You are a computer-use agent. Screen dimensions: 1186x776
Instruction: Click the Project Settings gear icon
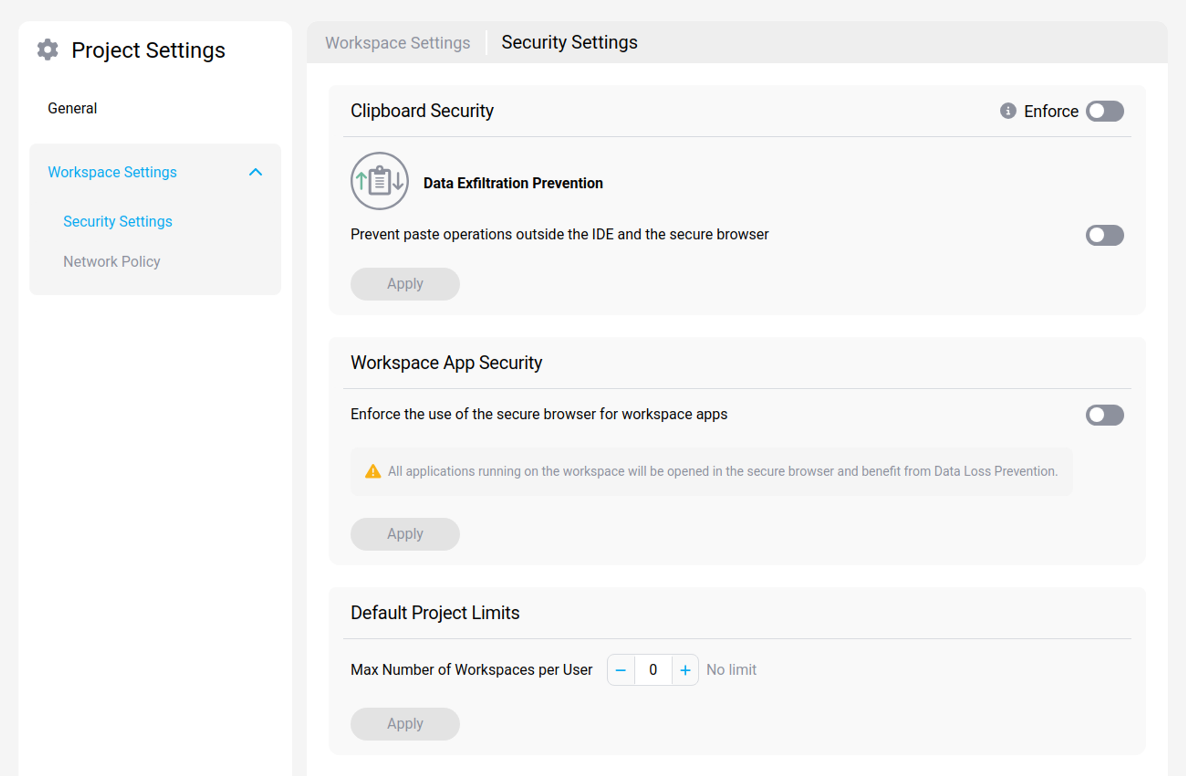tap(48, 50)
